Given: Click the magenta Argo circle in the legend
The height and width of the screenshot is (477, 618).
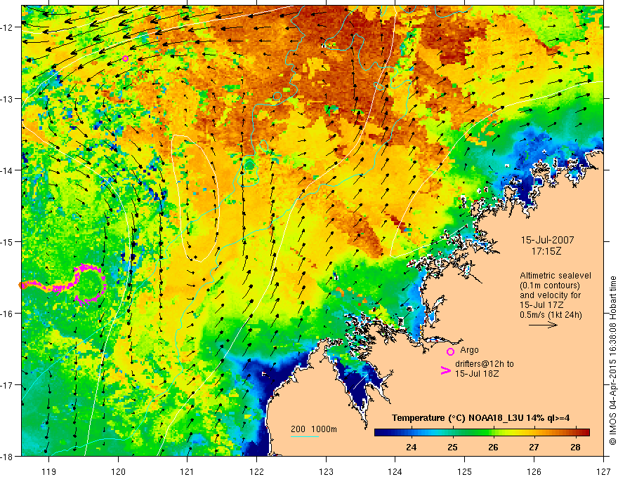Looking at the screenshot, I should tap(450, 351).
